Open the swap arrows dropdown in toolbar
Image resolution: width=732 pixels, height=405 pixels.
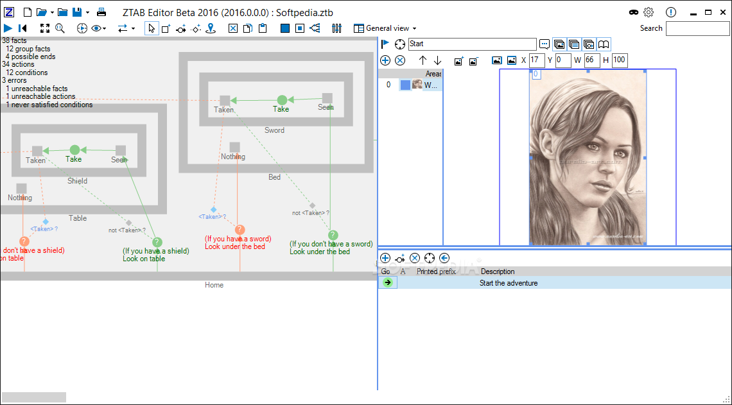(126, 28)
